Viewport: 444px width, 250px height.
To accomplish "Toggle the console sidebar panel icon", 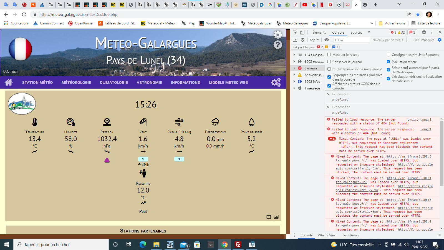I will (x=295, y=40).
